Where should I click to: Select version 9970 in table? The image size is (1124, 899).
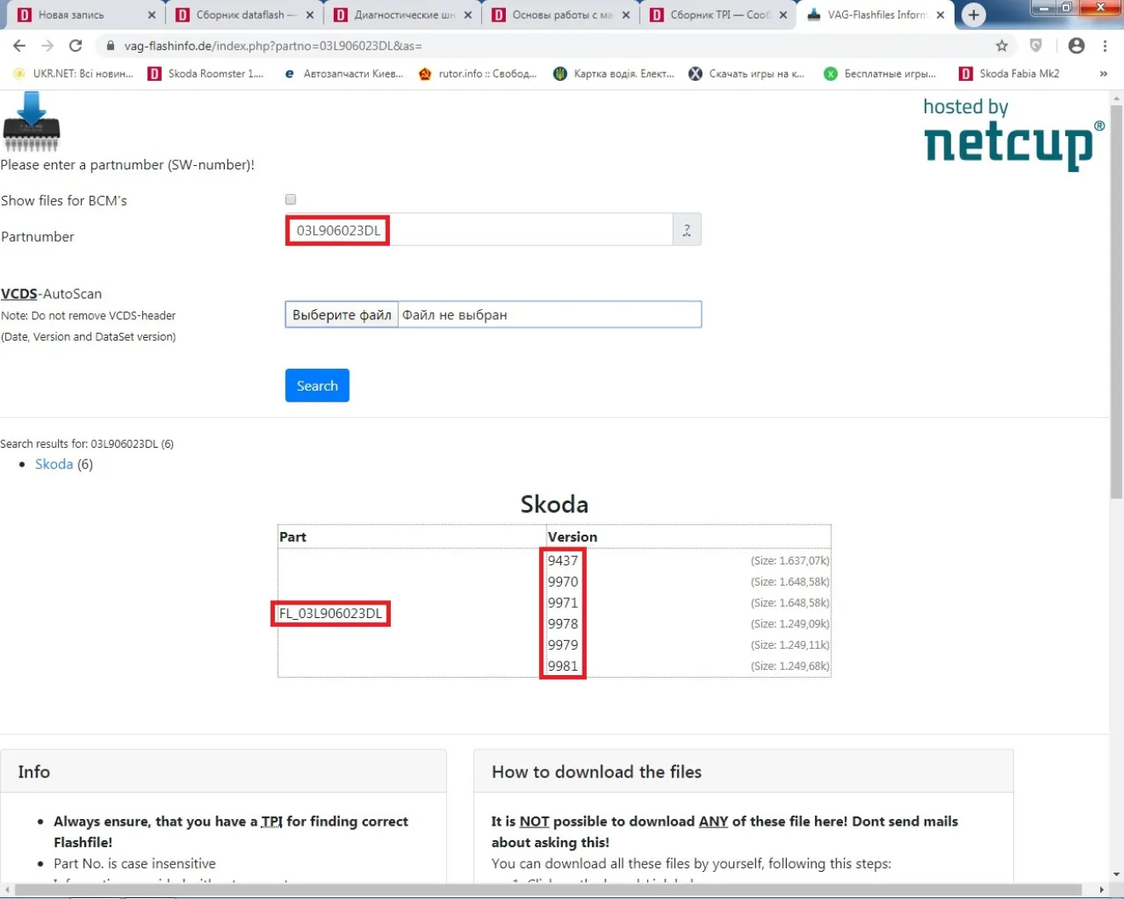563,582
